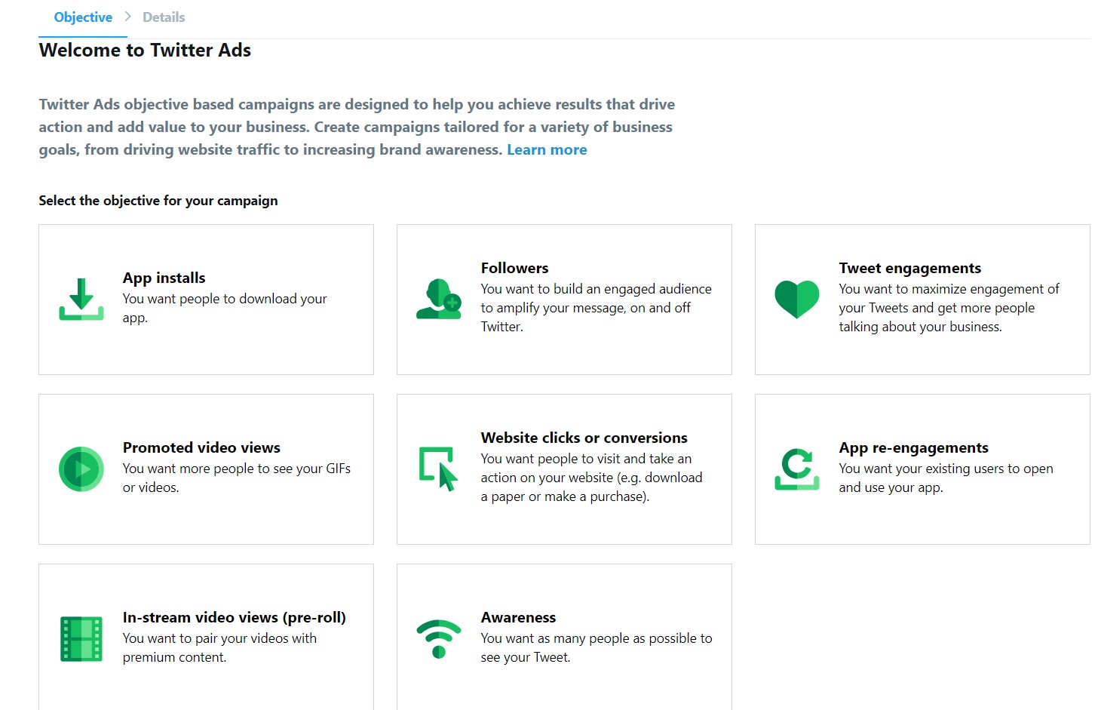Image resolution: width=1101 pixels, height=710 pixels.
Task: Click 'You want people to download your app' text
Action: (x=225, y=308)
